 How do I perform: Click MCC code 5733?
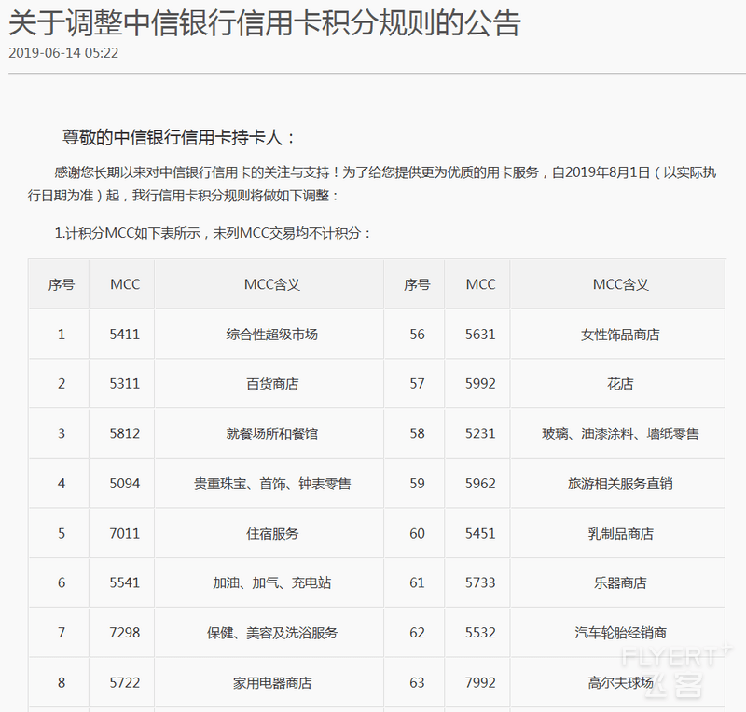click(x=480, y=582)
